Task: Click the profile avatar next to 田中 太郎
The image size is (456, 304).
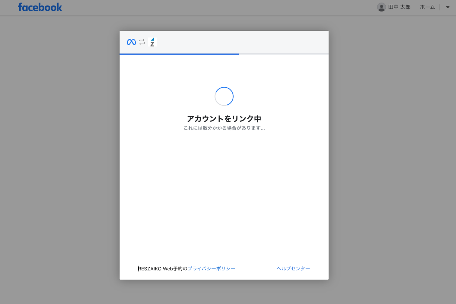Action: [x=381, y=7]
